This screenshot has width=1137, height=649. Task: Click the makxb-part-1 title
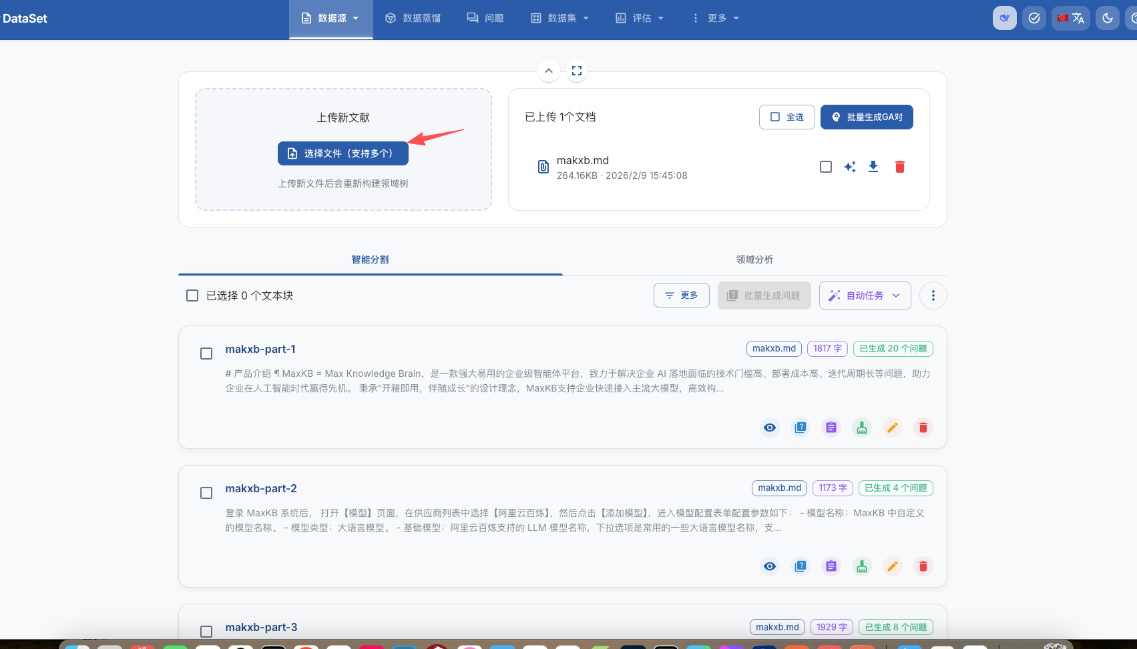pyautogui.click(x=260, y=349)
